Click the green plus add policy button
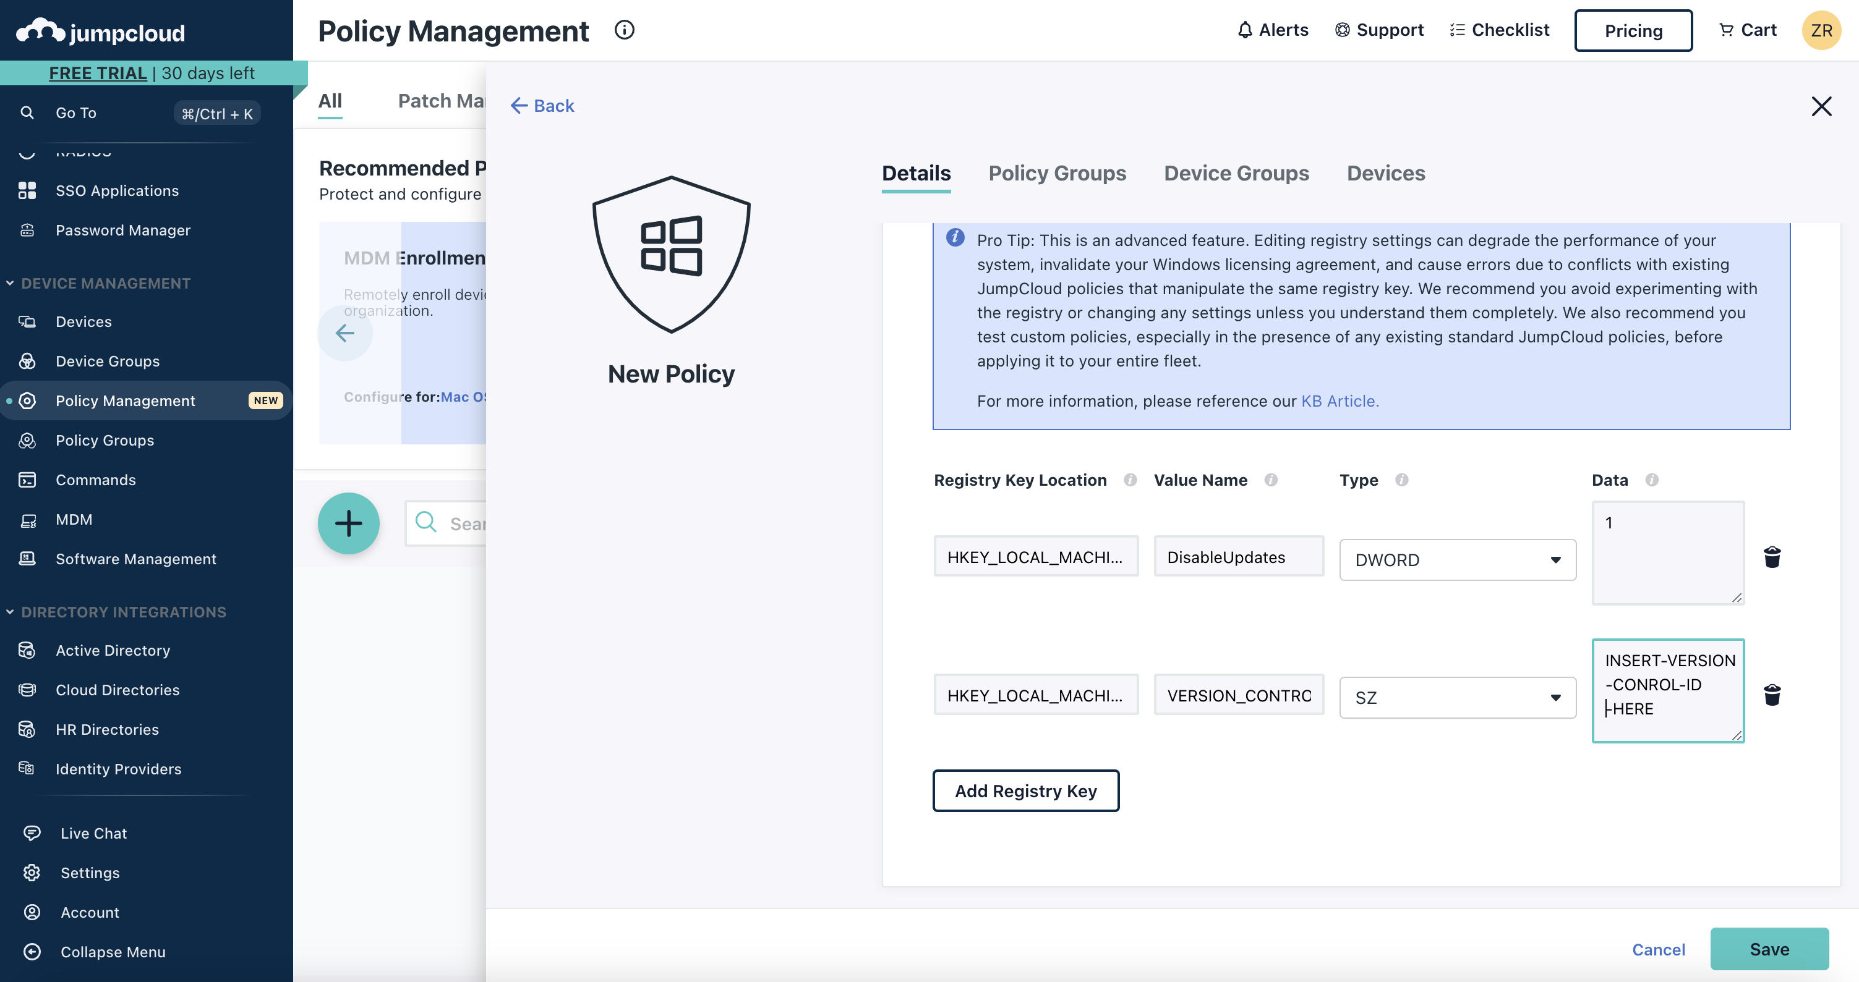The width and height of the screenshot is (1859, 982). pyautogui.click(x=349, y=523)
